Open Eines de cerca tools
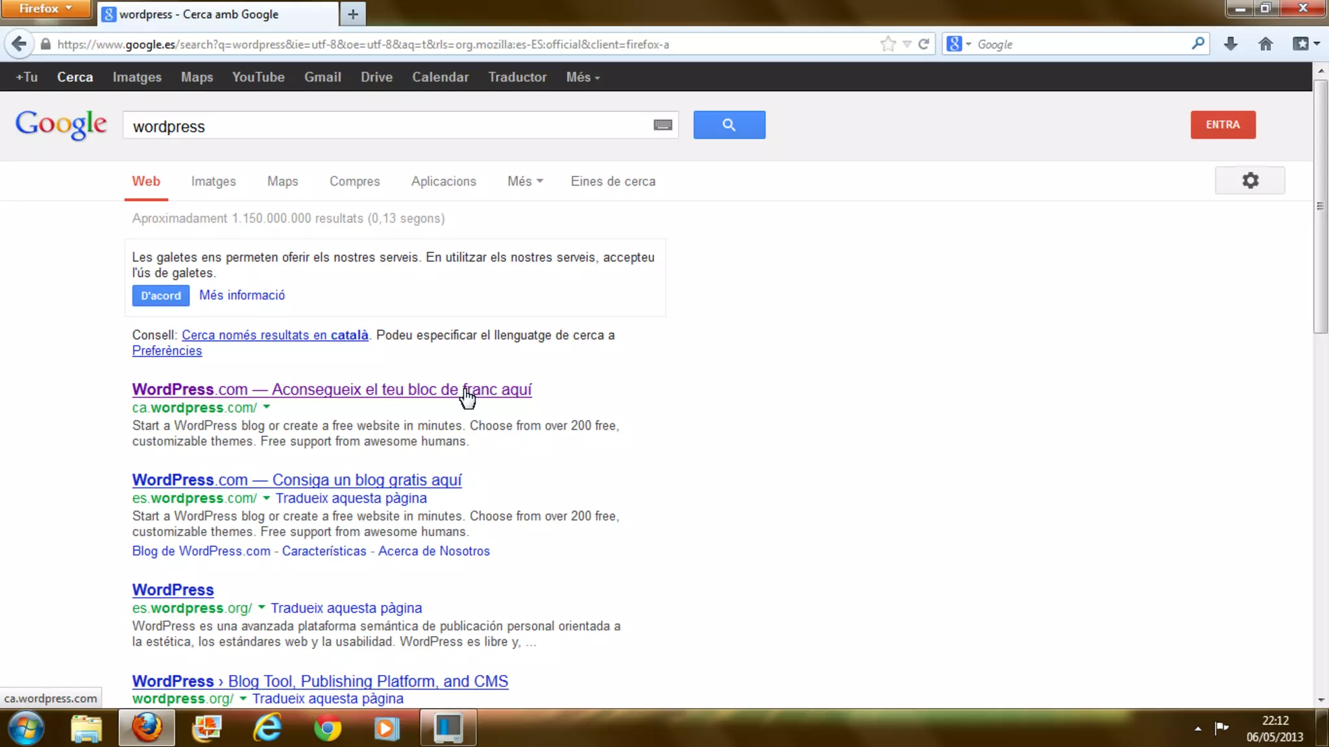Screen dimensions: 1329x747 [613, 181]
